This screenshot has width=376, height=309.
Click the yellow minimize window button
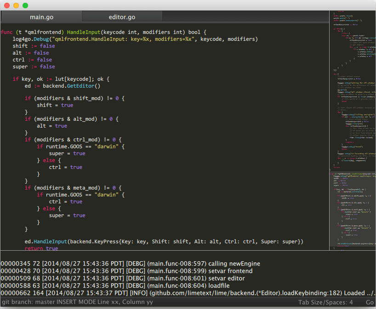coord(16,5)
